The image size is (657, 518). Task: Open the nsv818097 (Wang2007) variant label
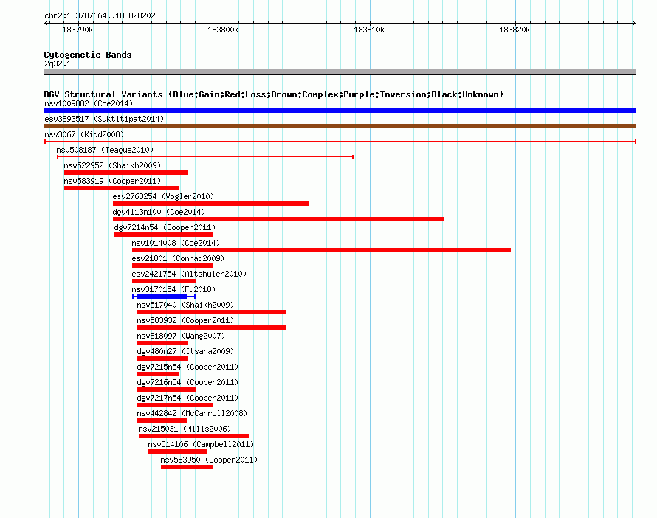[x=181, y=336]
